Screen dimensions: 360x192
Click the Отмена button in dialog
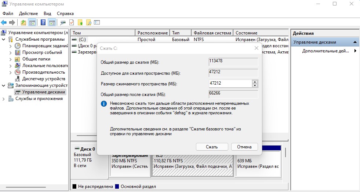click(244, 147)
